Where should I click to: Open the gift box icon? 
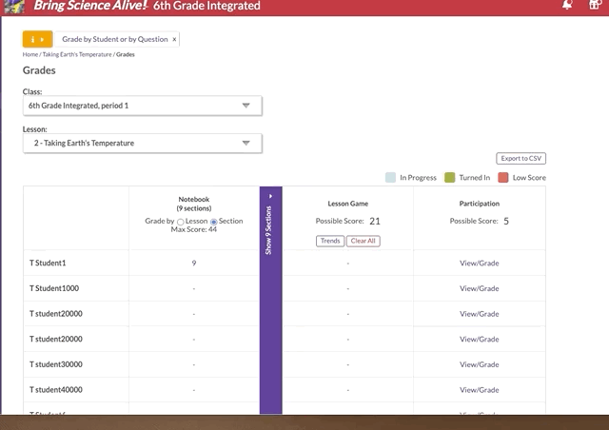pyautogui.click(x=597, y=6)
